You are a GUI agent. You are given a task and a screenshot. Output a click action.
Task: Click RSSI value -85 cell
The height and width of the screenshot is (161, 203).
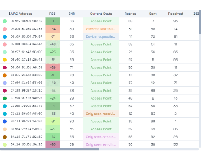pos(53,144)
